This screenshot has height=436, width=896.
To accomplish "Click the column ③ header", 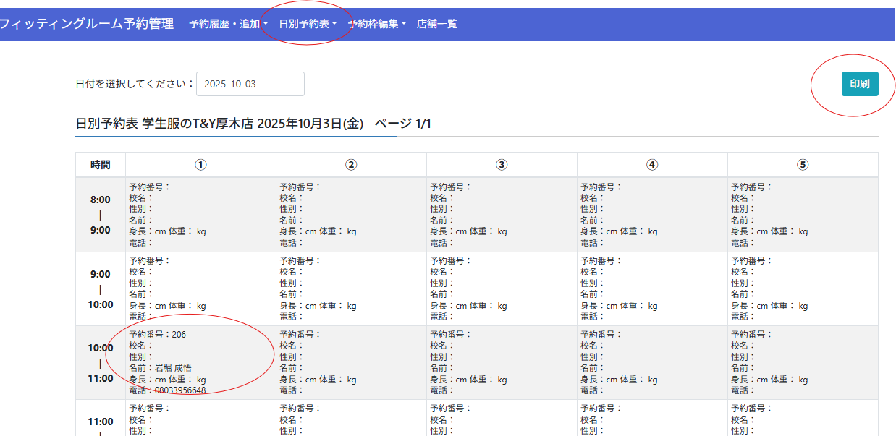I will click(502, 165).
